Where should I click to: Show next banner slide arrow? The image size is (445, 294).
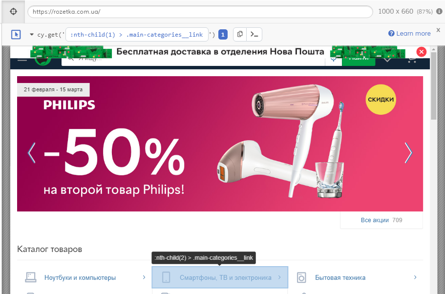(408, 153)
